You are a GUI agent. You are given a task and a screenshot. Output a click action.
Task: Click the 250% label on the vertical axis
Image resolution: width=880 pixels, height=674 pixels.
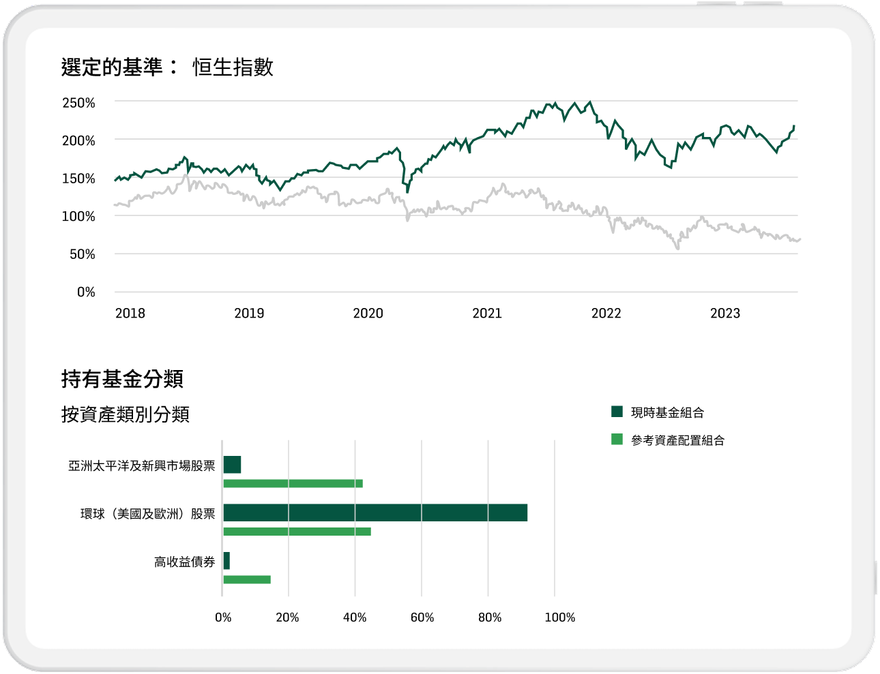click(78, 103)
